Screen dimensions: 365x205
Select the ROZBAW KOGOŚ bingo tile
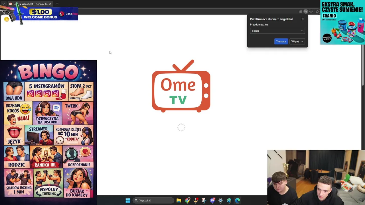point(18,113)
